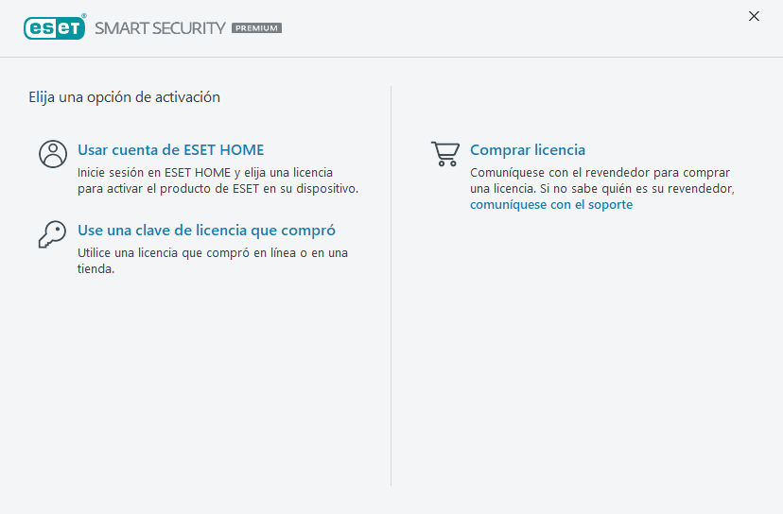The height and width of the screenshot is (514, 783).
Task: Click the ESET HOME user account icon
Action: [53, 154]
